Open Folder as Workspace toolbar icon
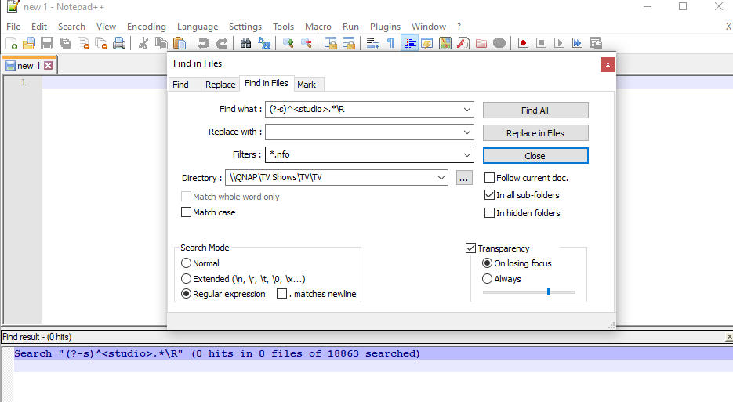 tap(481, 43)
